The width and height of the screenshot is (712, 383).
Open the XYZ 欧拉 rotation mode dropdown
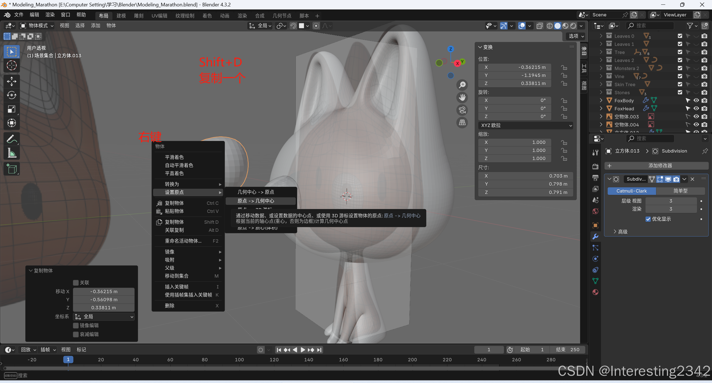[x=525, y=125]
